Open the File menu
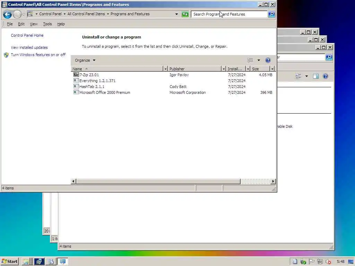Image resolution: width=355 pixels, height=266 pixels. point(9,24)
